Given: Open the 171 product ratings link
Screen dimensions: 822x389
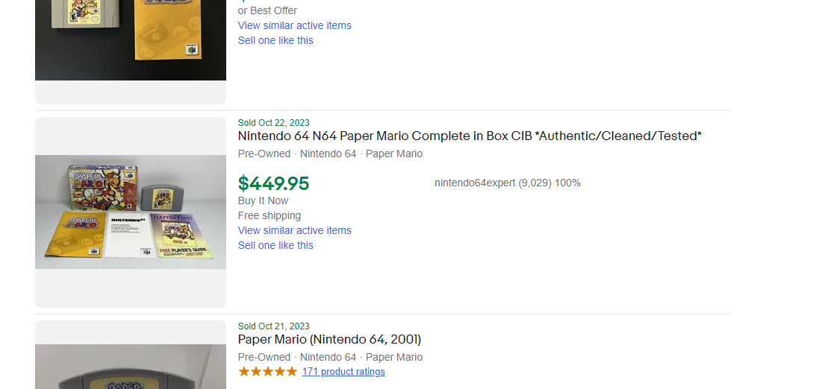Looking at the screenshot, I should tap(343, 372).
